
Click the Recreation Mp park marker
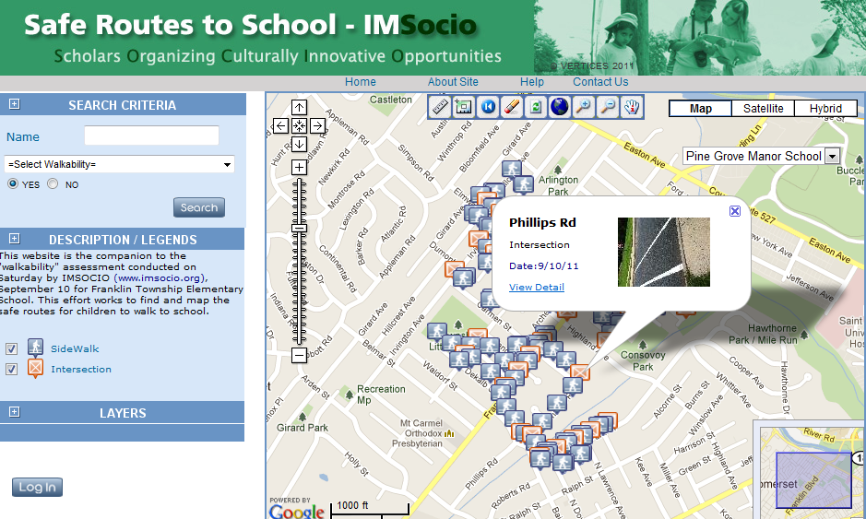(x=349, y=395)
